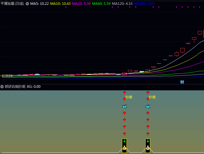
Task: Select the MA5 moving average label
Action: click(39, 4)
